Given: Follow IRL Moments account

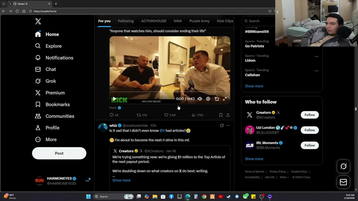Looking at the screenshot, I should [x=310, y=145].
